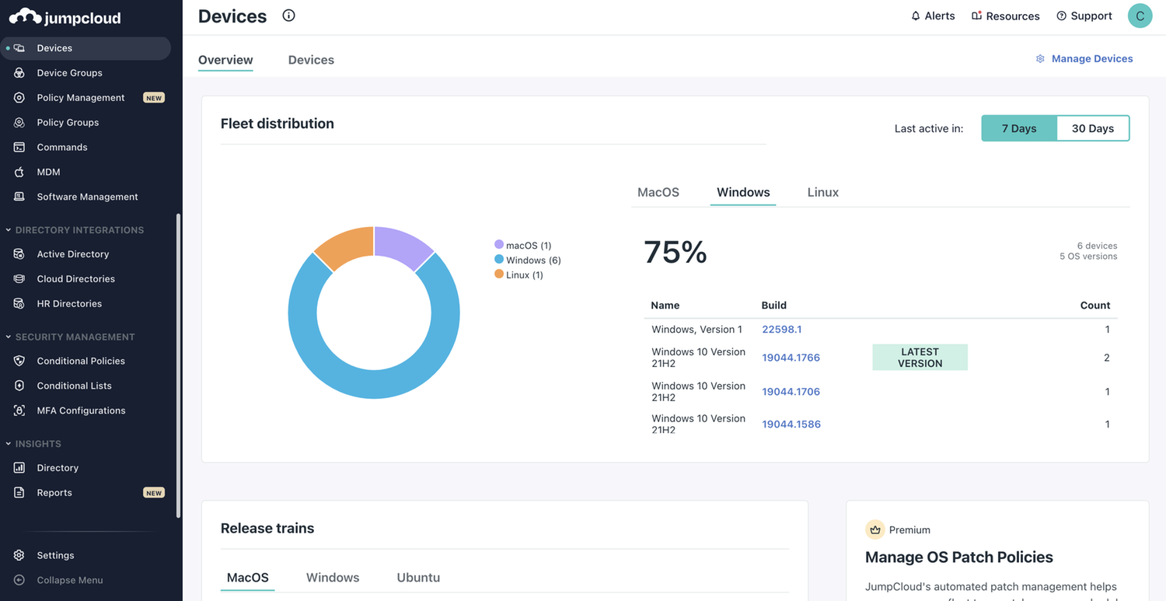Click the Devices sidebar icon

[x=19, y=48]
